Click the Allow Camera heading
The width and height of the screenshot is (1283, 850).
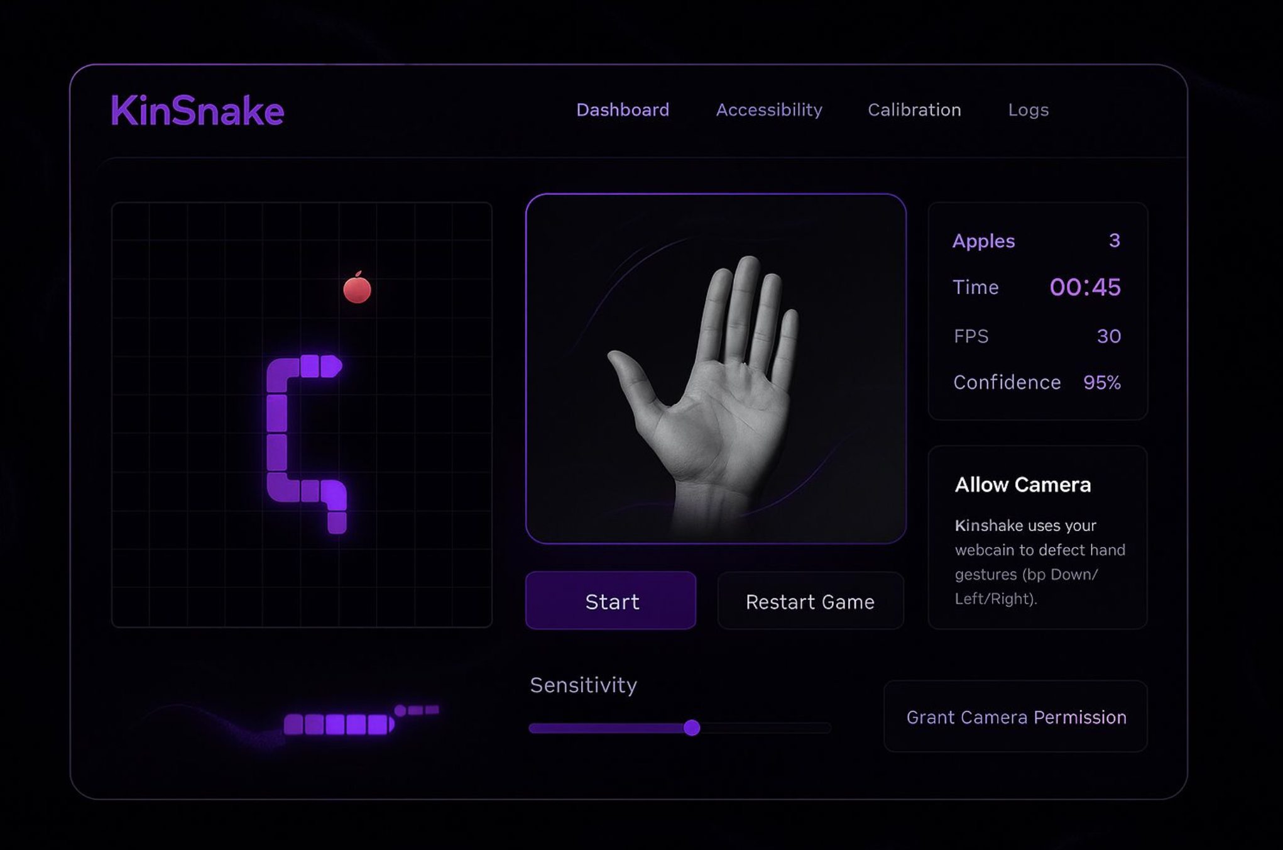point(1022,485)
